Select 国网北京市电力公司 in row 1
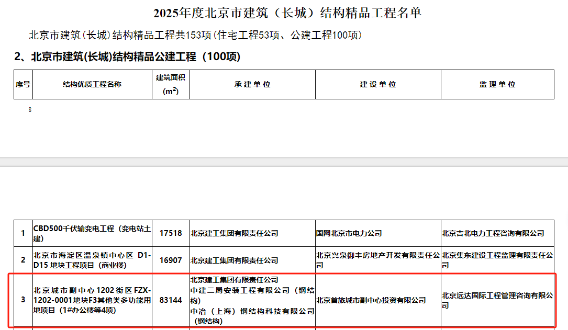 [349, 233]
